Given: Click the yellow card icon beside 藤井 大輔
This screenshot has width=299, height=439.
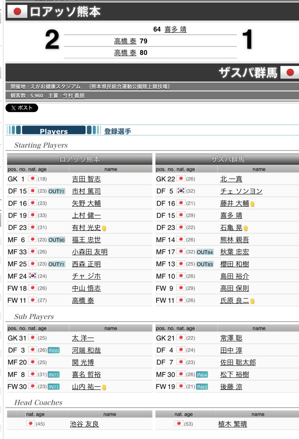Looking at the screenshot, I should pyautogui.click(x=252, y=204).
